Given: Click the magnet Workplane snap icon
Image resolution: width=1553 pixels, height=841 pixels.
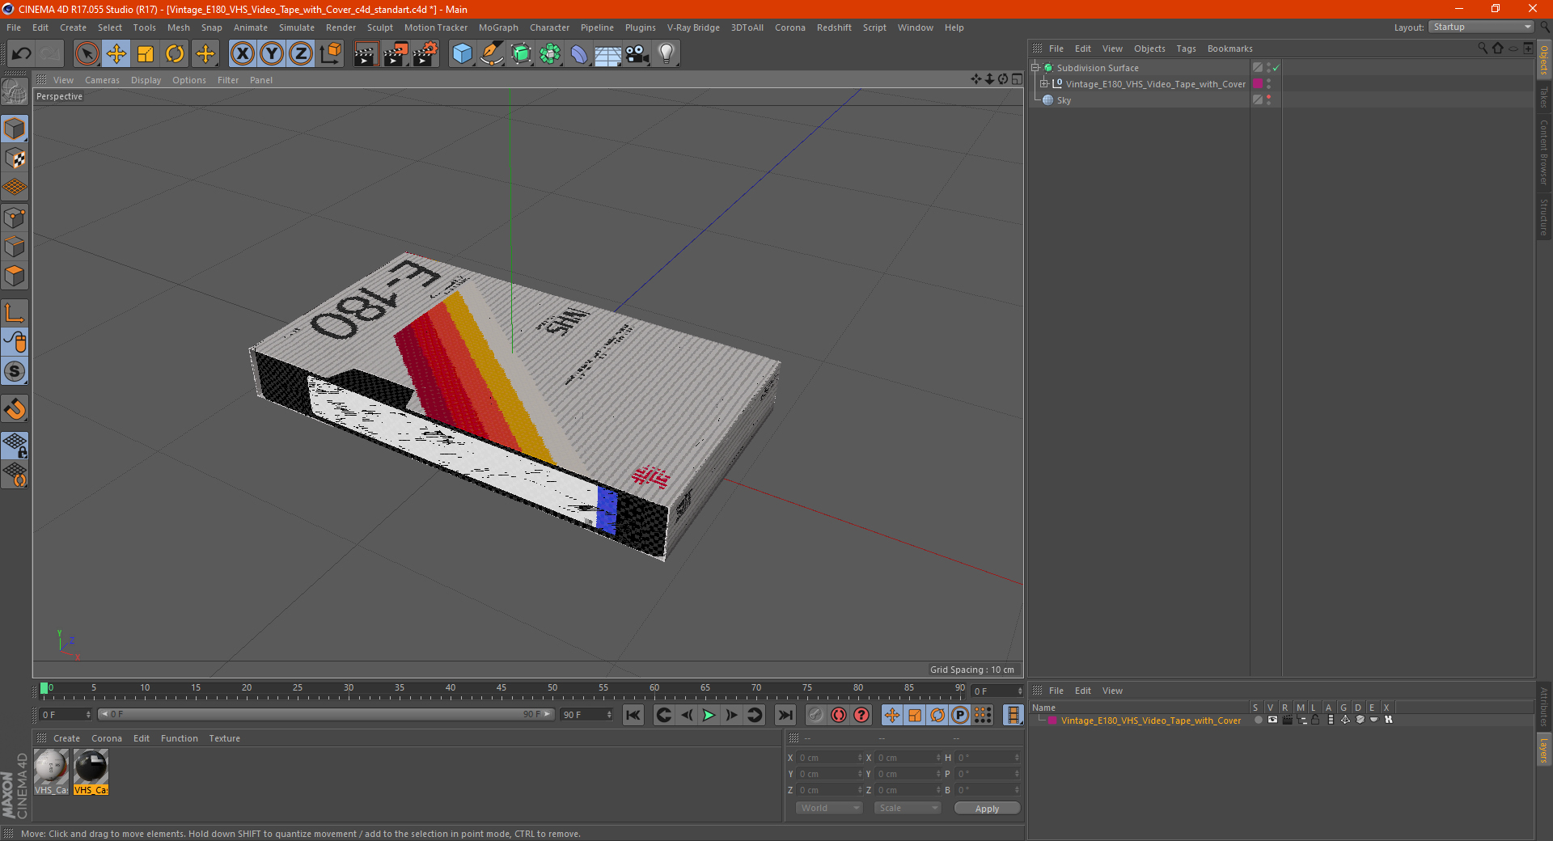Looking at the screenshot, I should click(x=15, y=408).
